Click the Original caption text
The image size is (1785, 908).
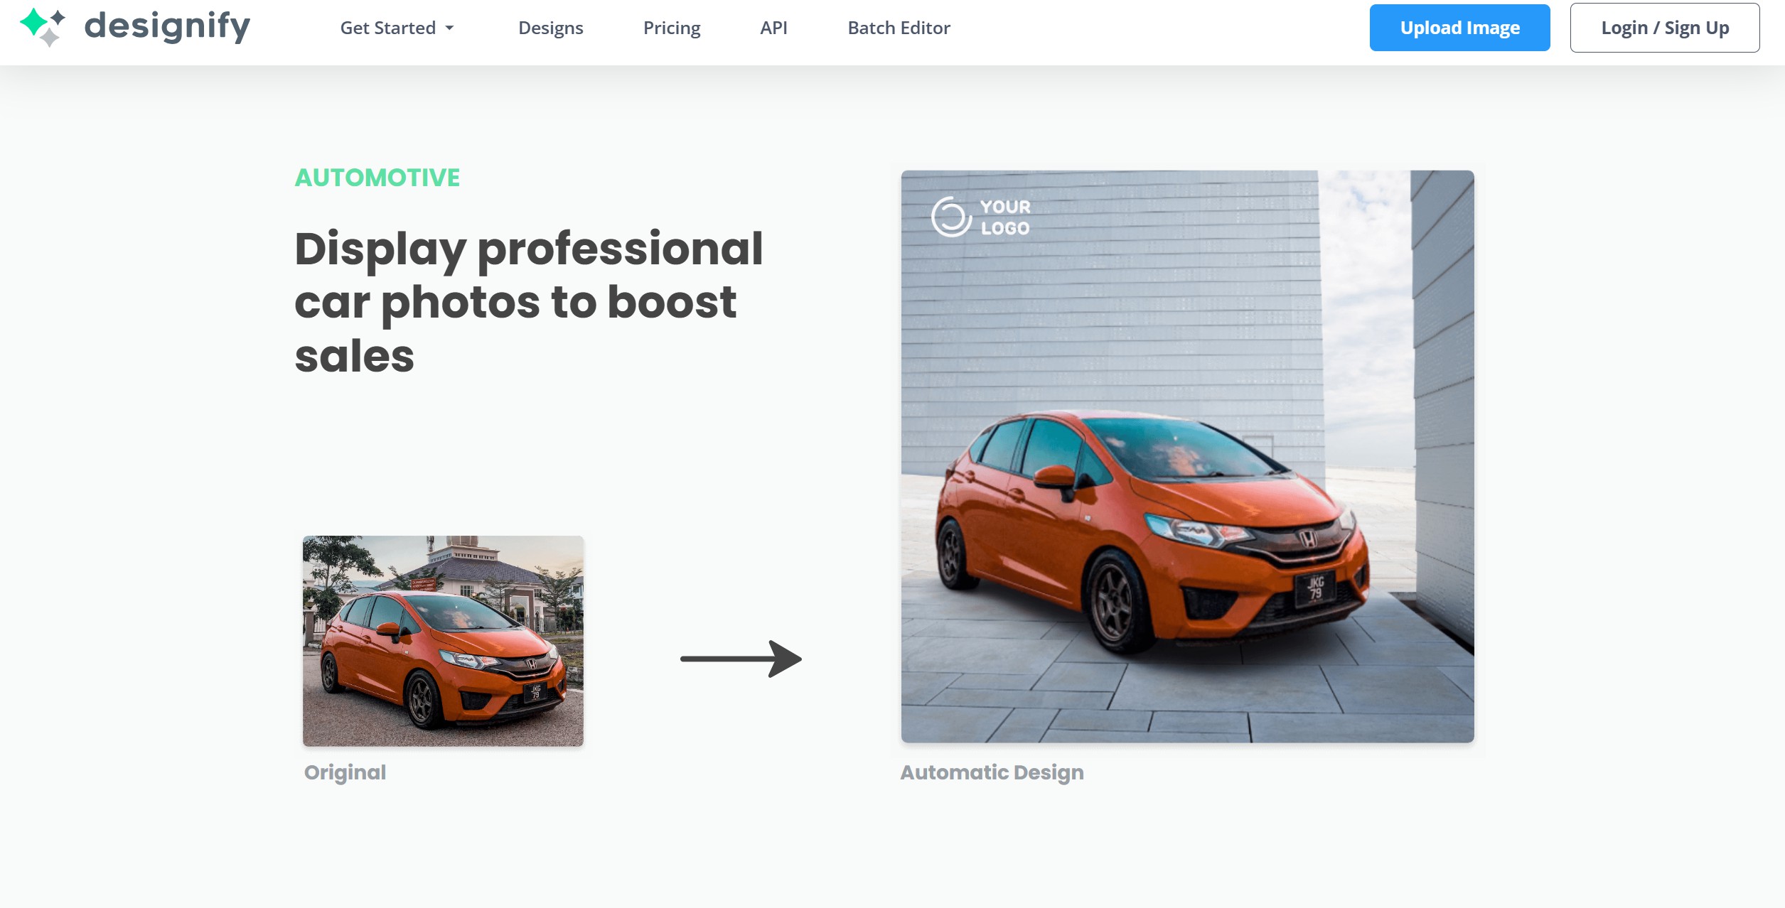coord(345,772)
